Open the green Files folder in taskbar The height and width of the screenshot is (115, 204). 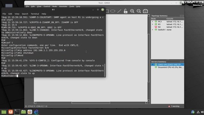pos(23,112)
